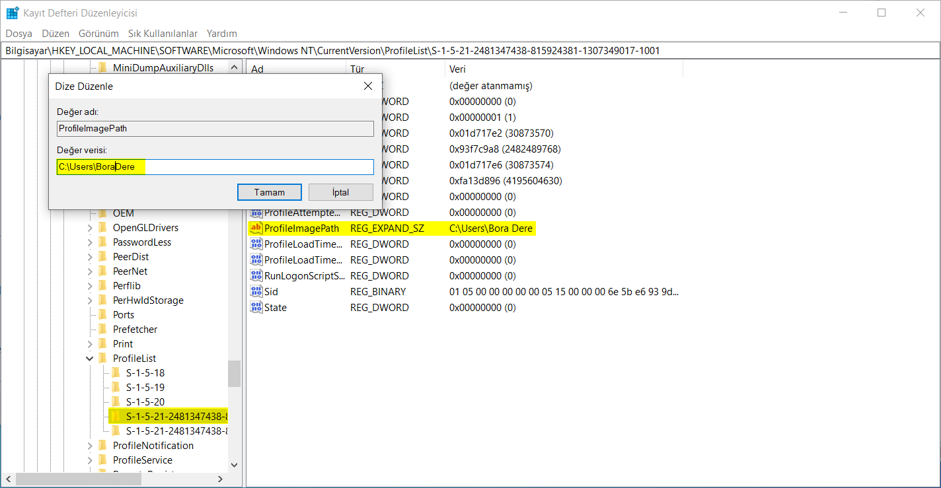941x488 pixels.
Task: Expand the ProfileNotification key
Action: pyautogui.click(x=90, y=446)
